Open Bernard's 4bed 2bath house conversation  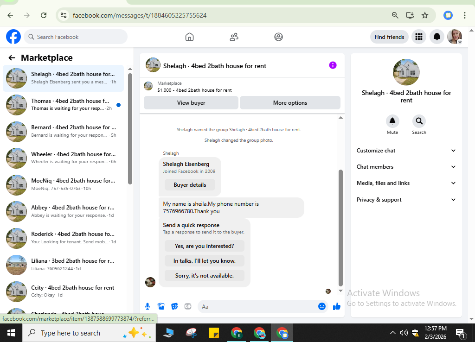click(63, 131)
